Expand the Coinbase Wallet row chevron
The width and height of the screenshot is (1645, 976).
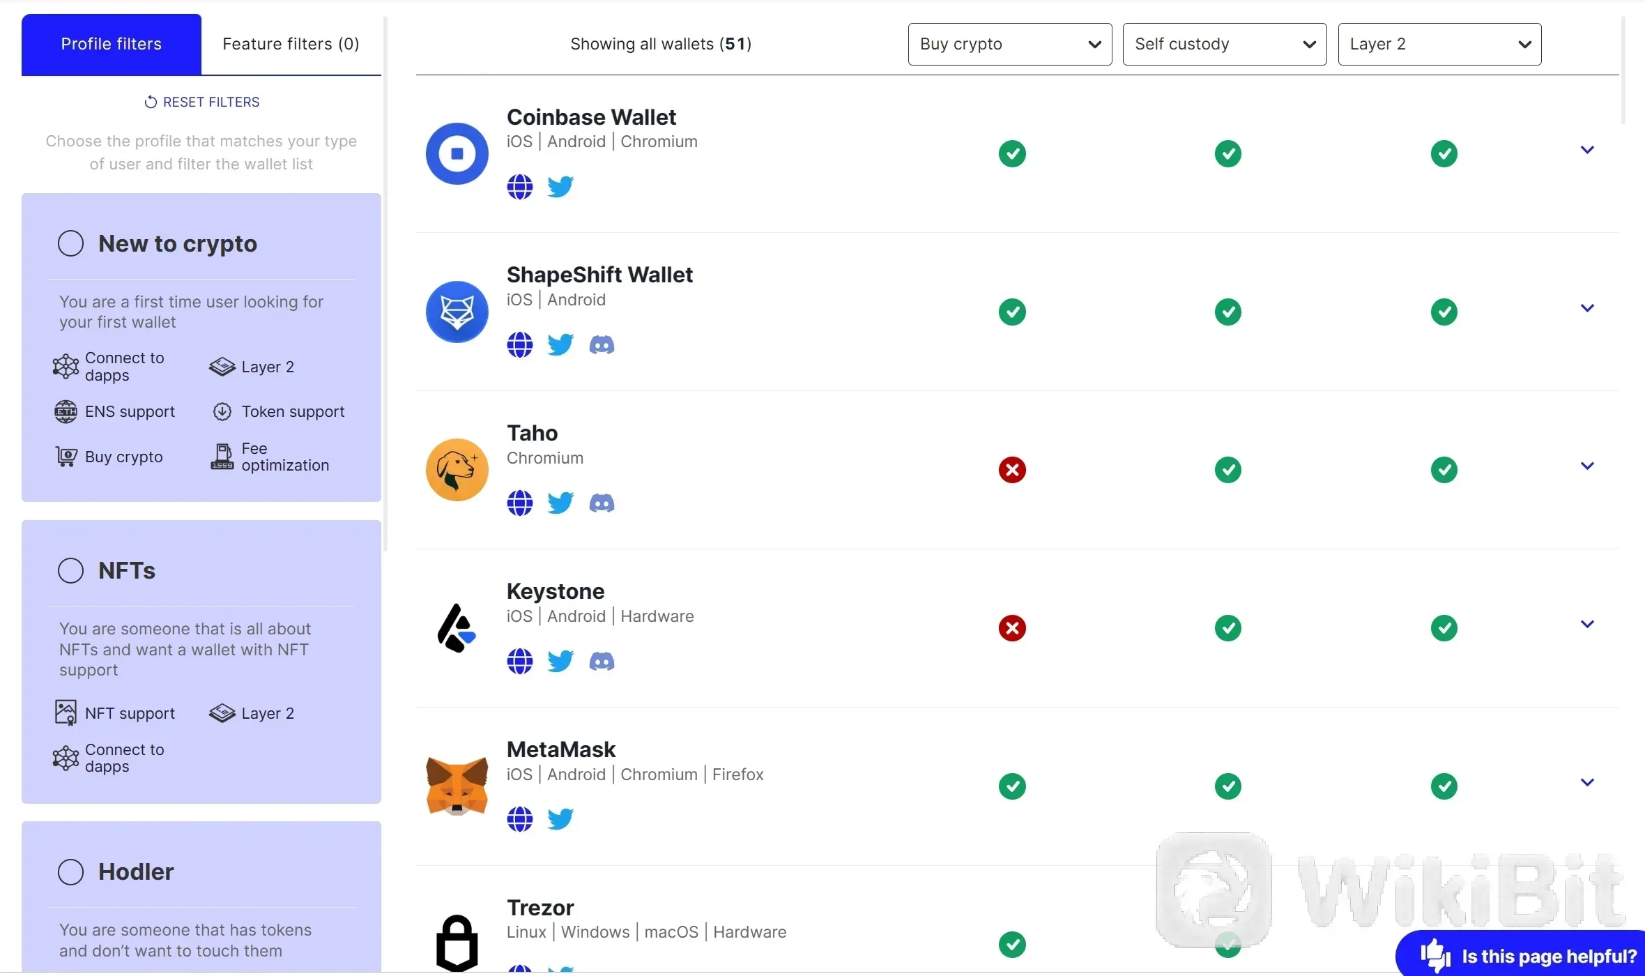pyautogui.click(x=1588, y=150)
